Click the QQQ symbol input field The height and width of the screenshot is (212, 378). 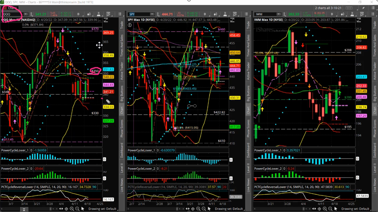coord(13,14)
